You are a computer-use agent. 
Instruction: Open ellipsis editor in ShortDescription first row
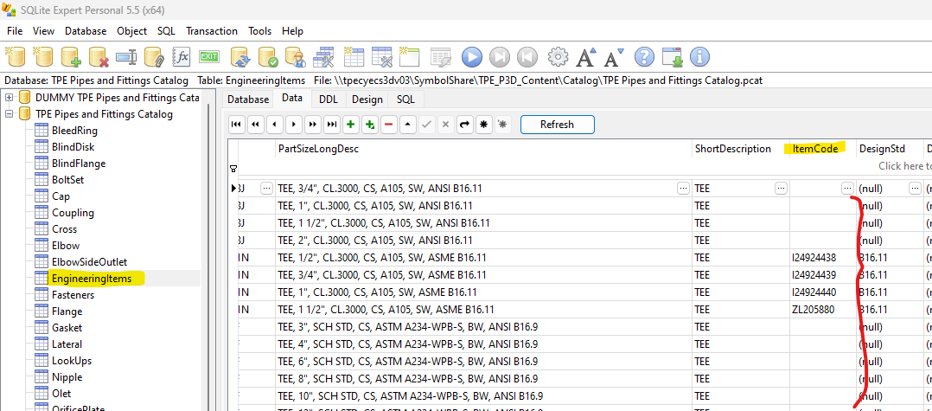click(x=781, y=189)
